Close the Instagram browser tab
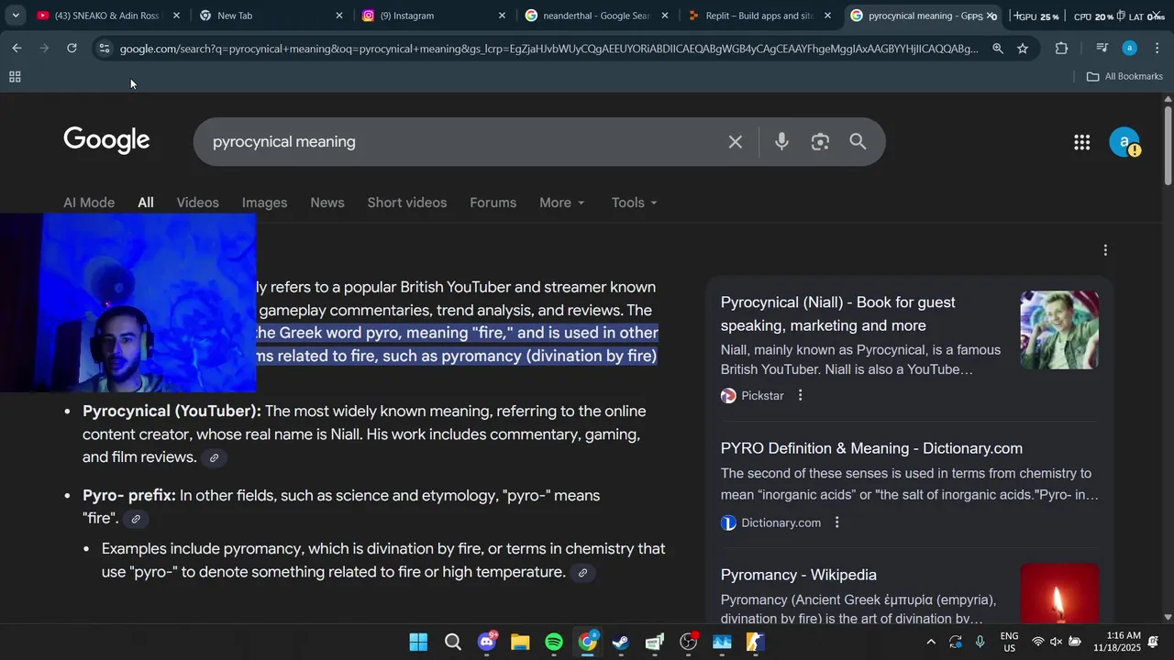 pos(502,16)
